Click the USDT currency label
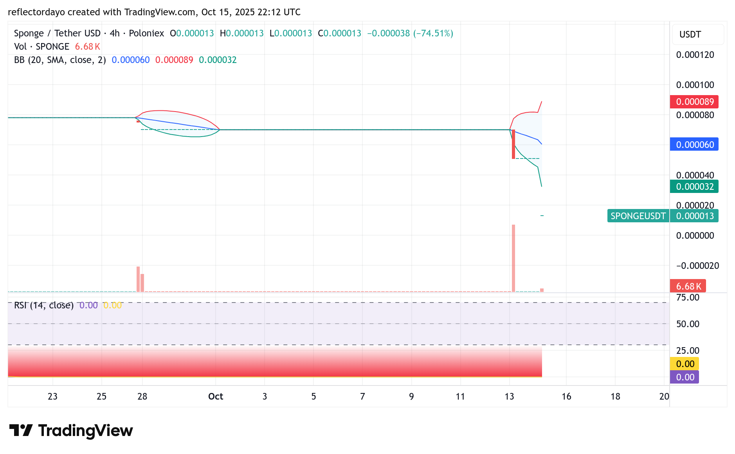The image size is (735, 454). [690, 34]
